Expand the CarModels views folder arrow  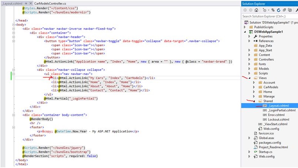click(254, 87)
